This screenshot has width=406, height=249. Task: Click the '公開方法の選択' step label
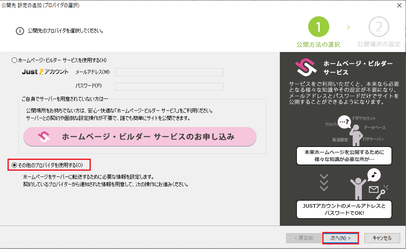tap(318, 45)
